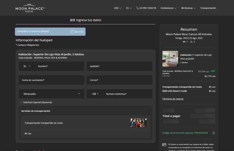This screenshot has height=151, width=234.
Task: Click the Correo email field
Action: [120, 80]
